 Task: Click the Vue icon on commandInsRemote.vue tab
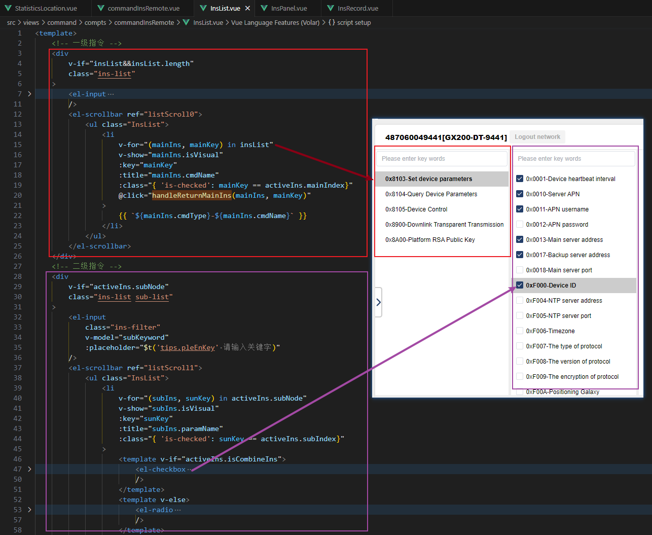coord(100,8)
